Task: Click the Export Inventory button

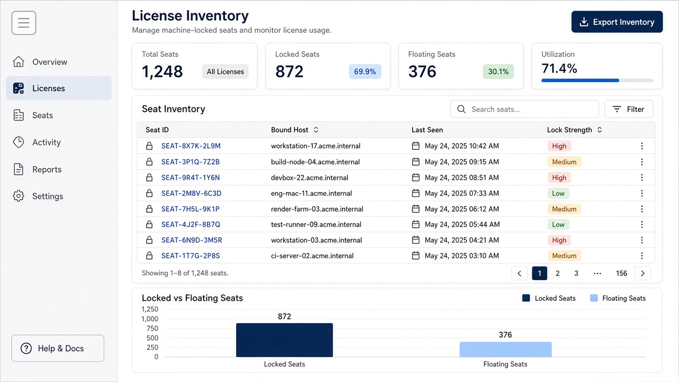Action: click(x=617, y=22)
